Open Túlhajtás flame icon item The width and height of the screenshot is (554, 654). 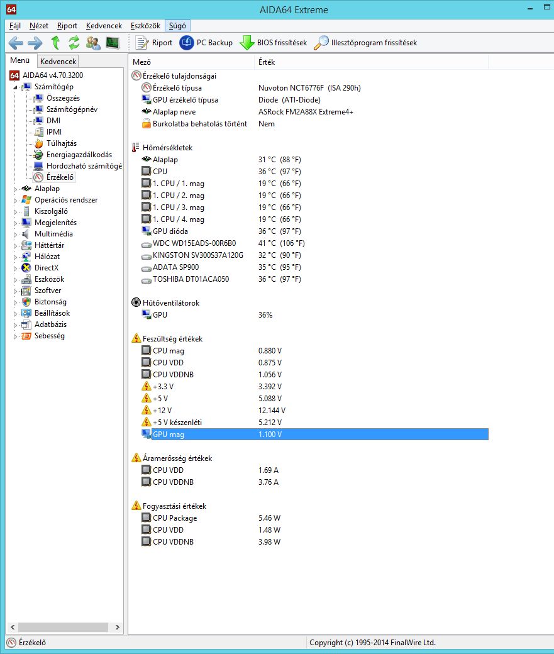[39, 143]
